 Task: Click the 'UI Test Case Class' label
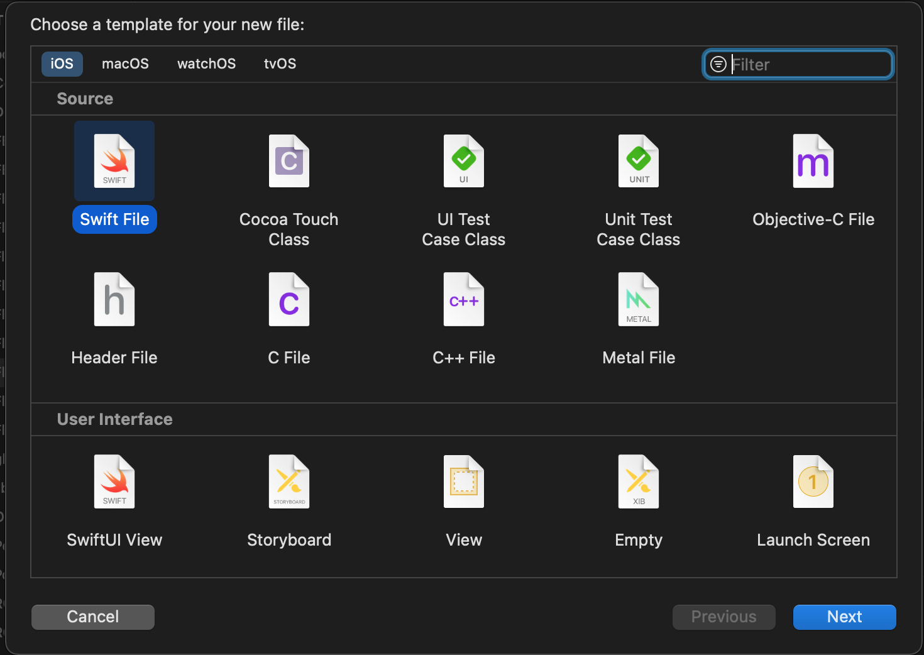point(464,229)
